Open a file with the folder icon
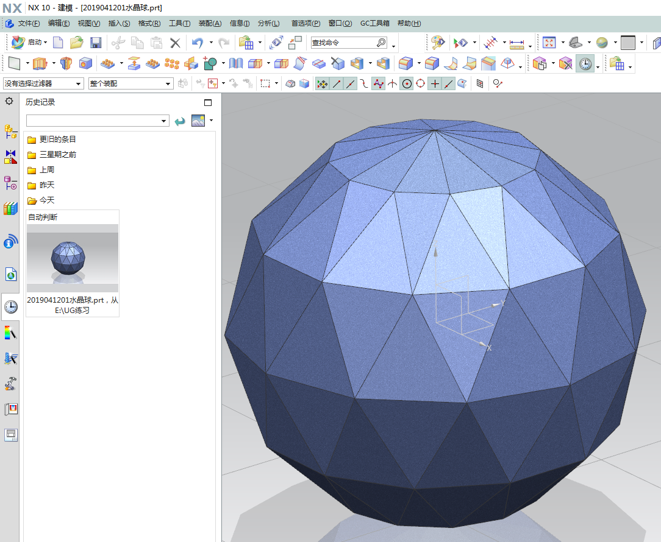Image resolution: width=661 pixels, height=542 pixels. click(76, 42)
